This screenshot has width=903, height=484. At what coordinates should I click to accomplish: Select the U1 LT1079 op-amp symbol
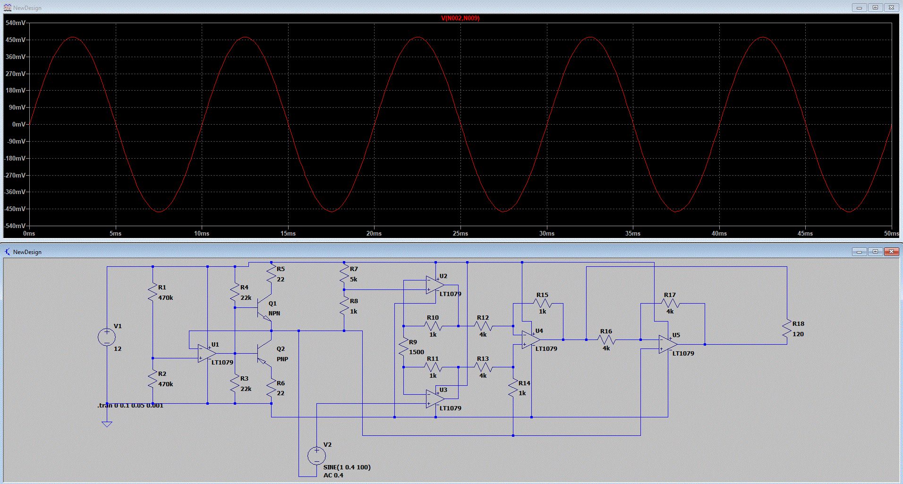[207, 353]
